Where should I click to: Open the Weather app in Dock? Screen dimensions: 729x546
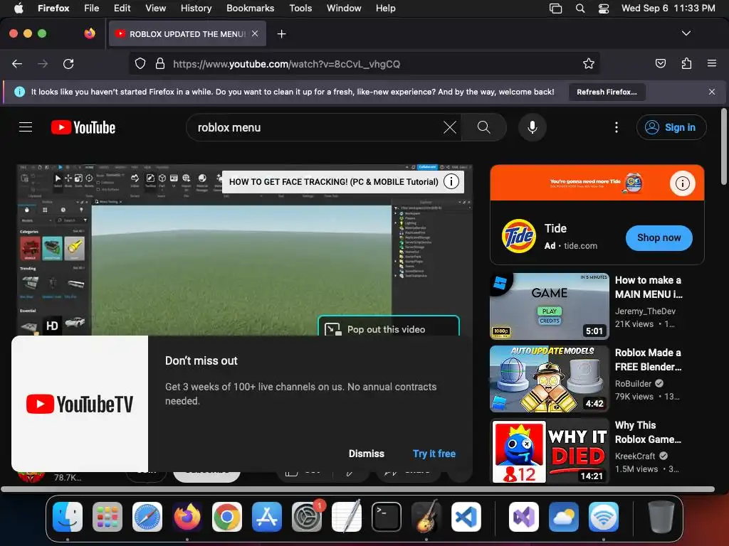tap(564, 517)
